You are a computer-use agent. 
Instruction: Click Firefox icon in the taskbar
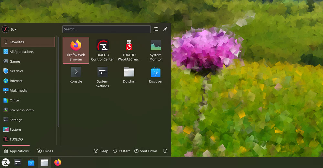click(58, 162)
